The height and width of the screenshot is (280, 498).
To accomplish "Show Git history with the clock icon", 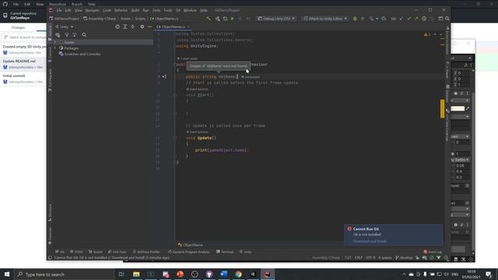I will click(x=424, y=19).
